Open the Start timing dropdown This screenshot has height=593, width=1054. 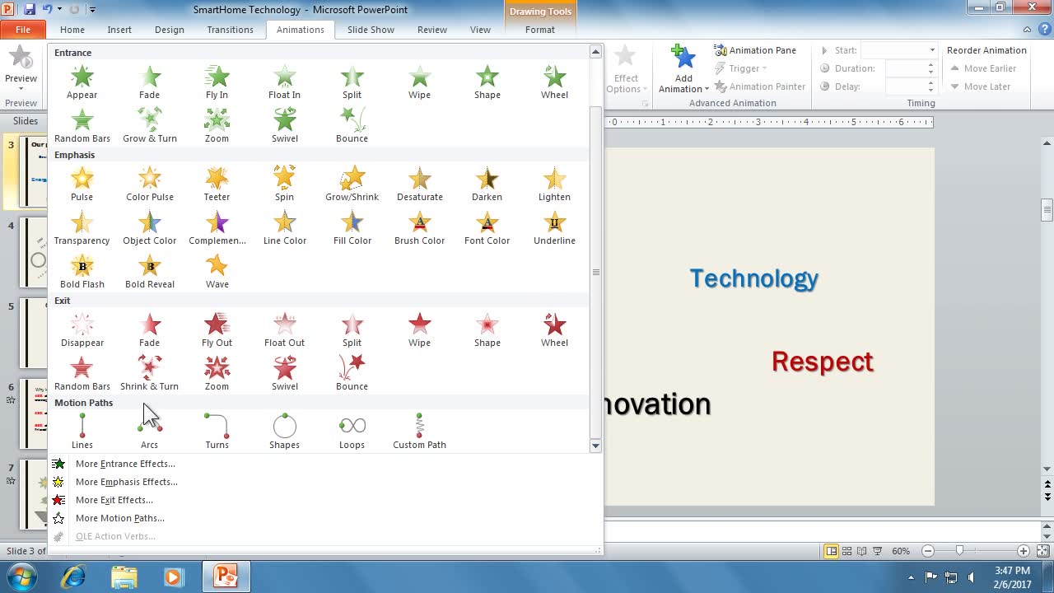click(x=931, y=50)
